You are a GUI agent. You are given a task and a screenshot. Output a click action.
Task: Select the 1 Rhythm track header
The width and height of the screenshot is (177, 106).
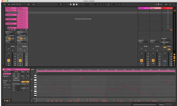11,8
